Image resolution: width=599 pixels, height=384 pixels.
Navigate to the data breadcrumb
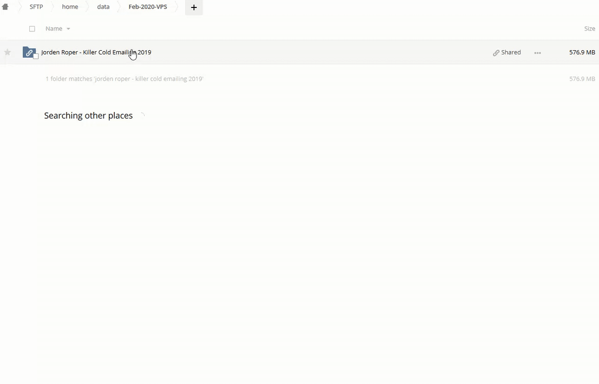pos(103,7)
